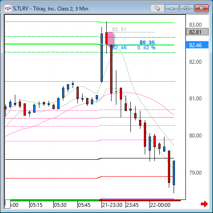Click the 23:45 time axis label
This screenshot has height=213, width=213.
(x=133, y=205)
